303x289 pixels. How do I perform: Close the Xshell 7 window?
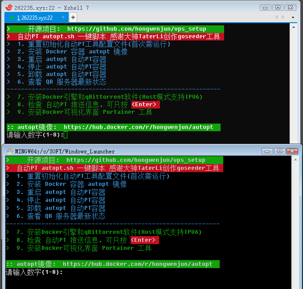[x=290, y=8]
